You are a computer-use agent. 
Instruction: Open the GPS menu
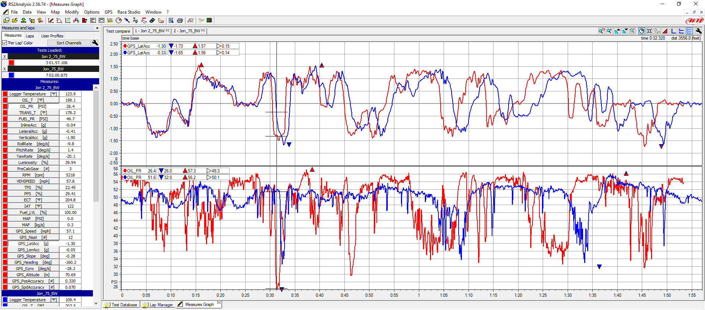(109, 12)
